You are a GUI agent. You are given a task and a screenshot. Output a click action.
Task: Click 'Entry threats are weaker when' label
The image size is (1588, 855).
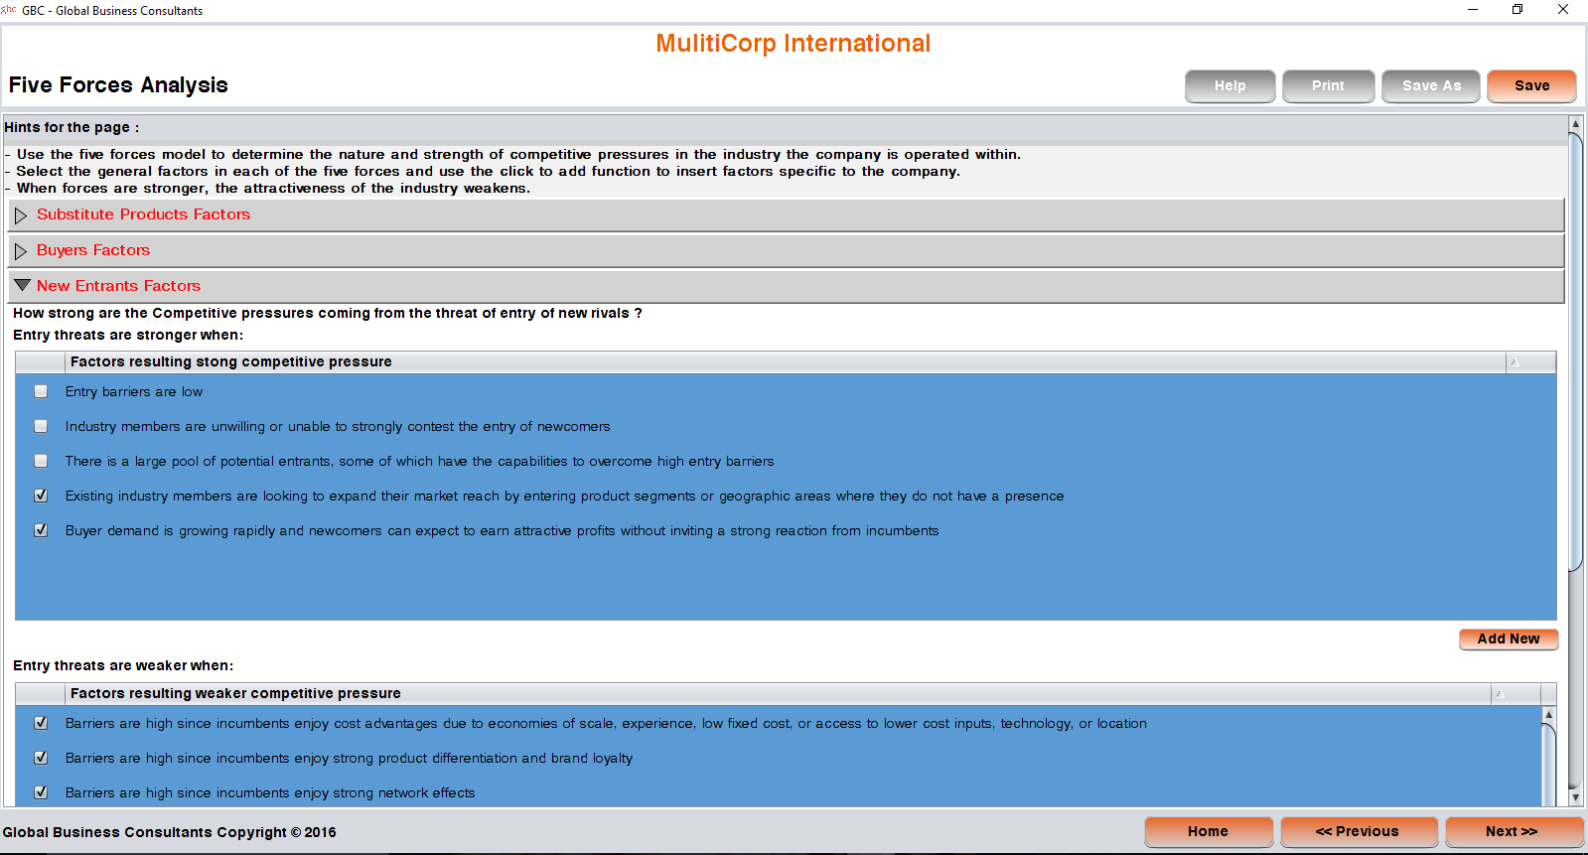(x=123, y=665)
